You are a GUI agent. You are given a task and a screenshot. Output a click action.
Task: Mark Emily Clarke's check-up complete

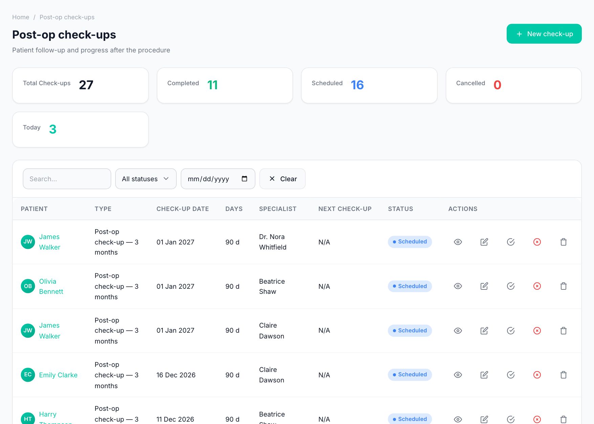point(510,375)
